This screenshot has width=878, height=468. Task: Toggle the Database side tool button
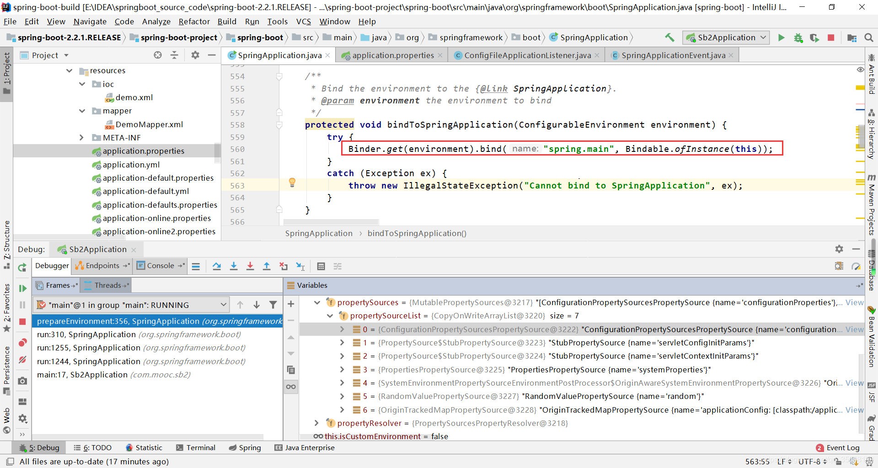(872, 270)
